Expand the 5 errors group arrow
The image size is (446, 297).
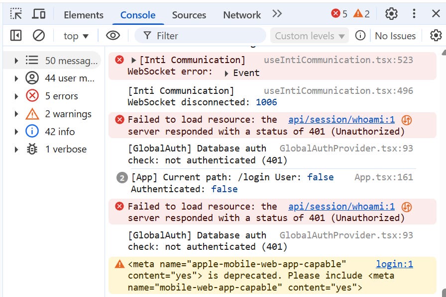click(16, 96)
